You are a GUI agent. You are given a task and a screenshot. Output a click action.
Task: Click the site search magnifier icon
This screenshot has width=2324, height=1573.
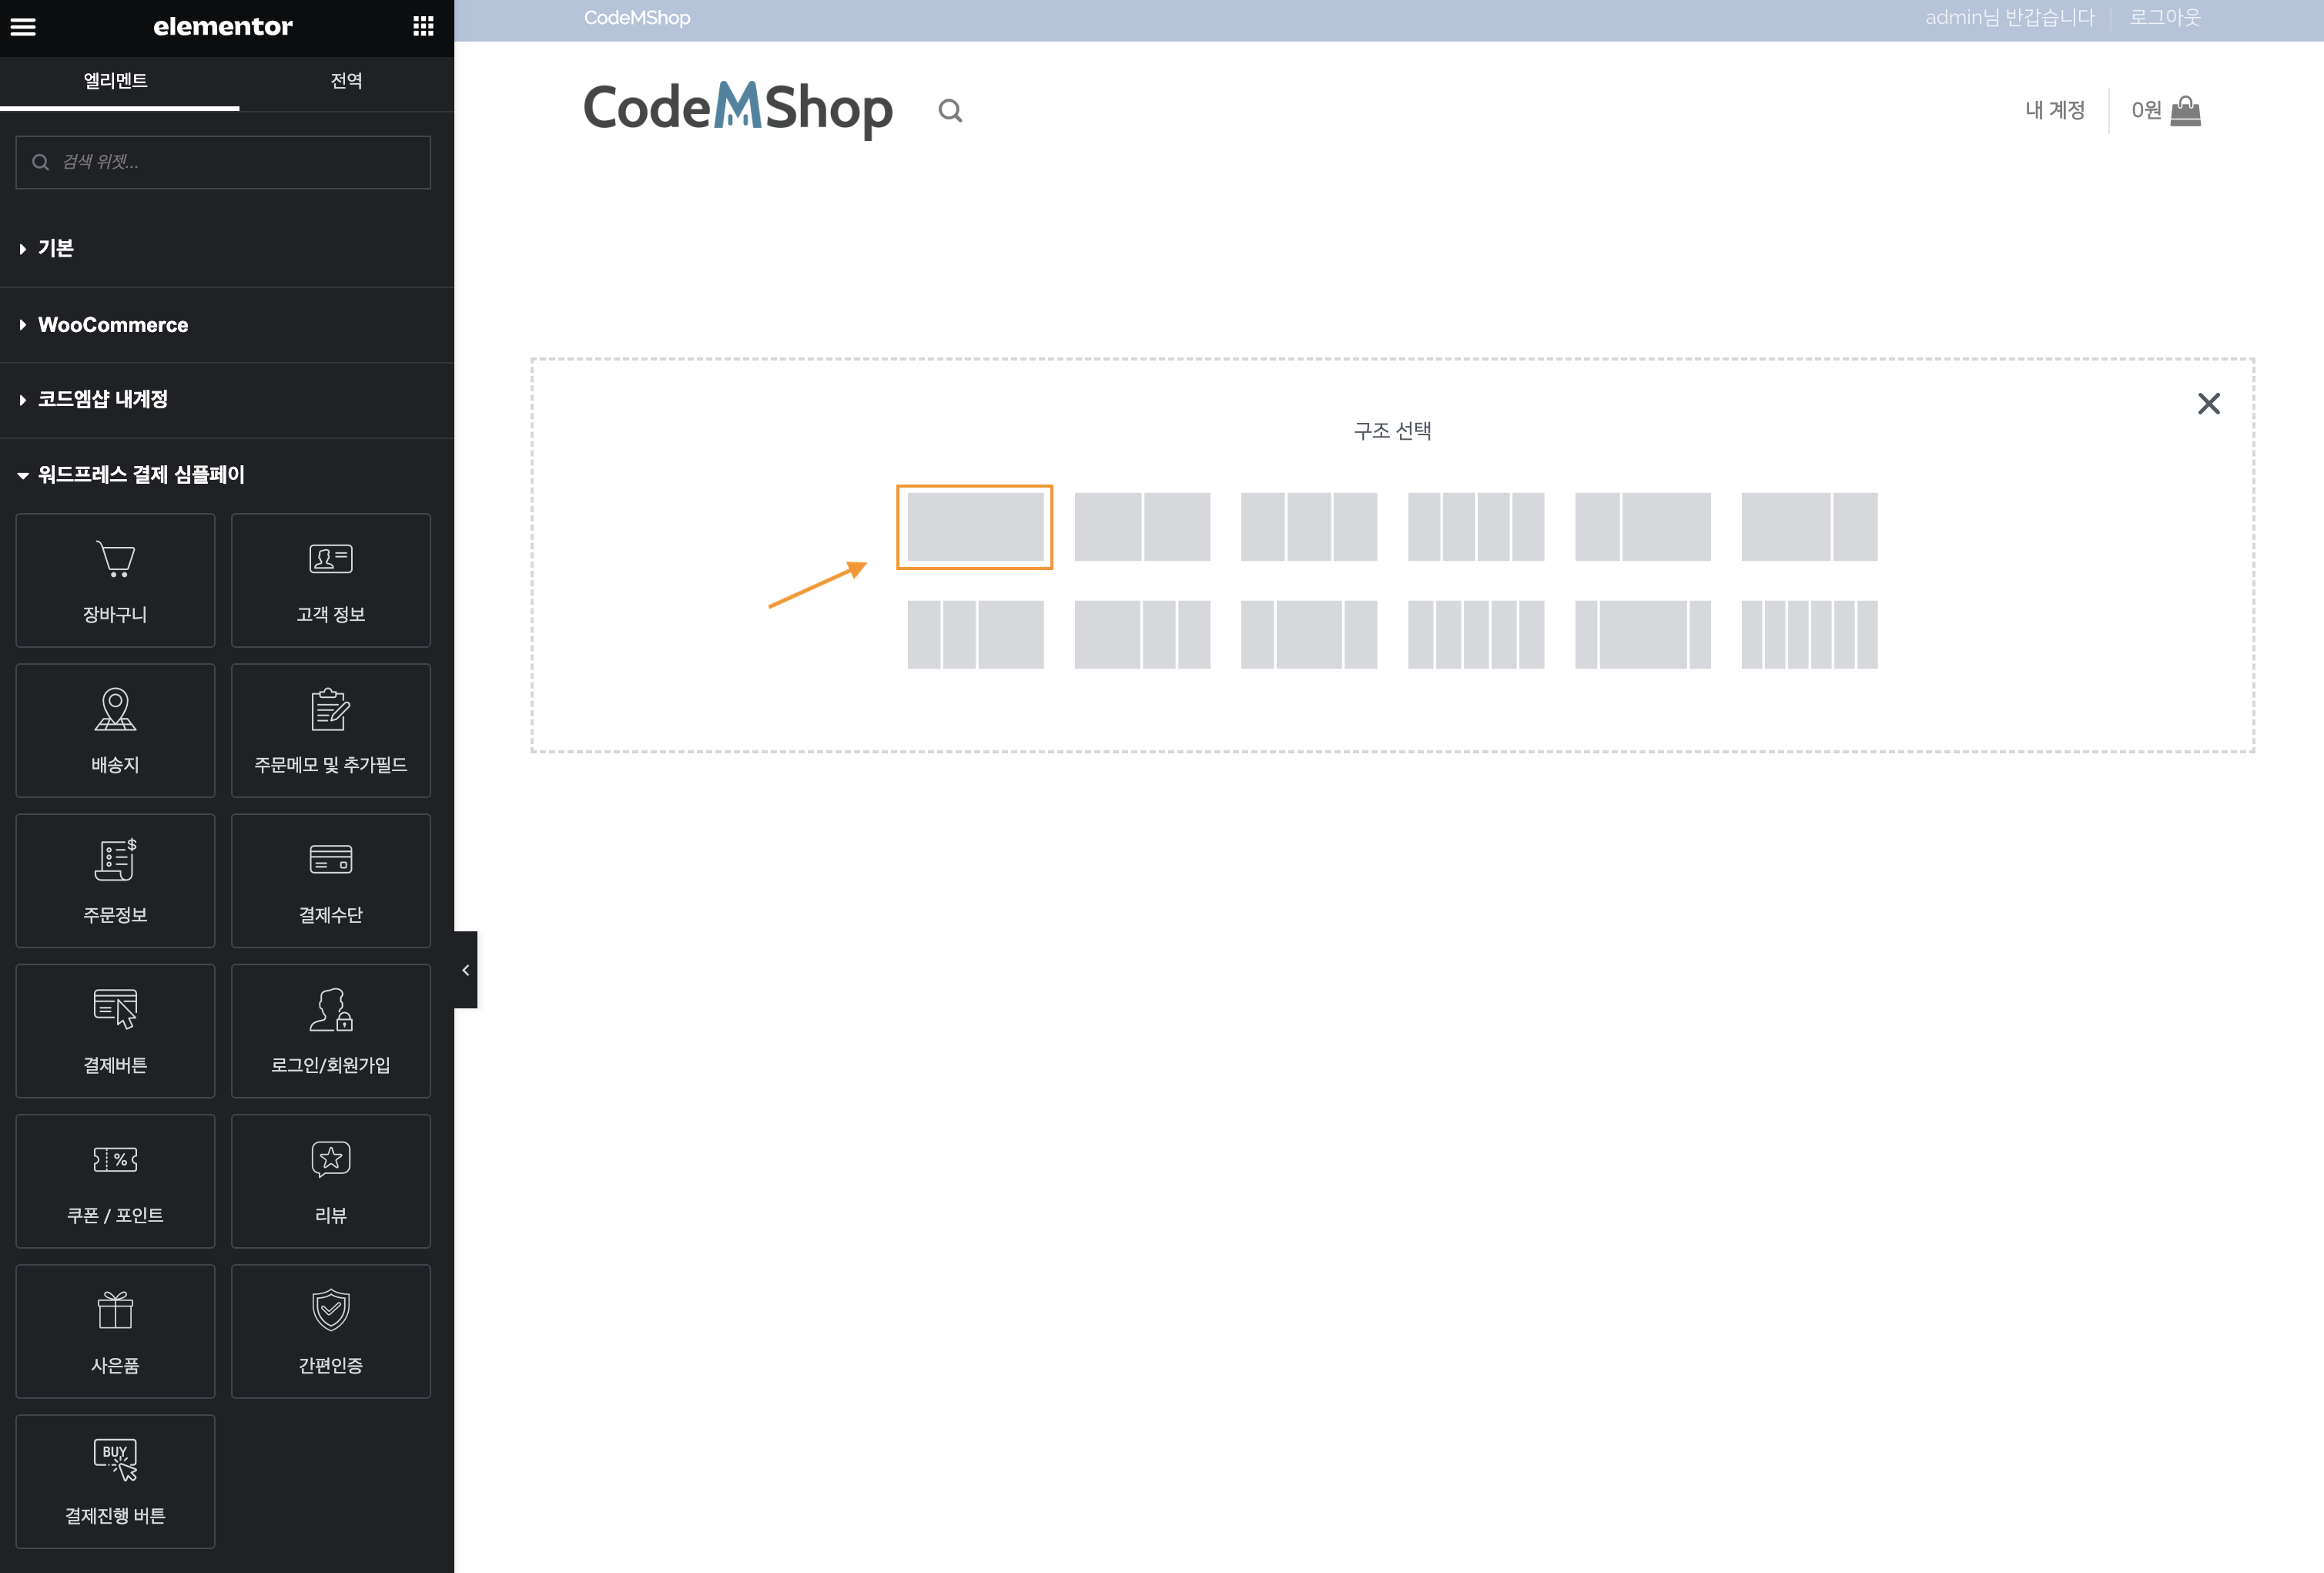[950, 110]
